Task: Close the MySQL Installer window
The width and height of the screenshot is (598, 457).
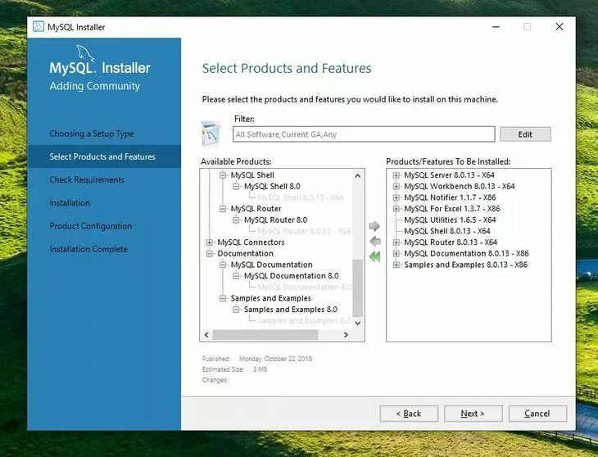Action: coord(559,27)
